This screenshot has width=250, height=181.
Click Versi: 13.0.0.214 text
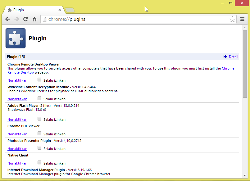[x=66, y=106]
